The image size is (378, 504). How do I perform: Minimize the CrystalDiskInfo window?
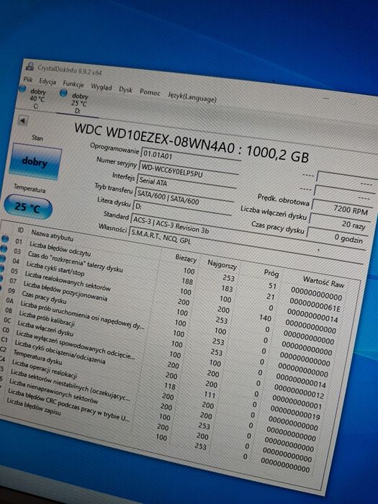click(326, 99)
